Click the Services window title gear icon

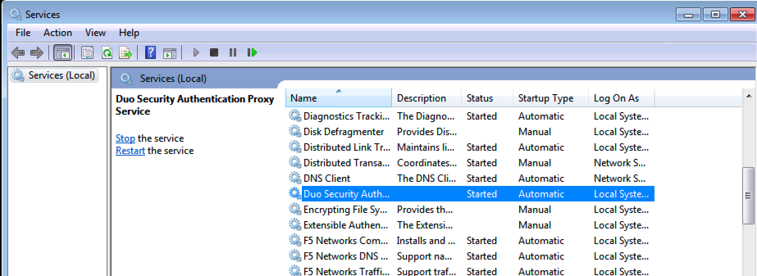tap(16, 14)
